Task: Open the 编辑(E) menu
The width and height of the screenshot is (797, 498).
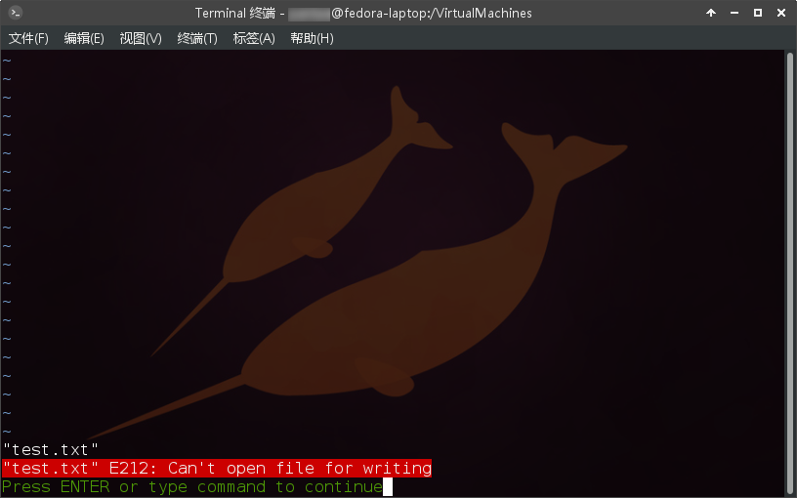Action: tap(84, 38)
